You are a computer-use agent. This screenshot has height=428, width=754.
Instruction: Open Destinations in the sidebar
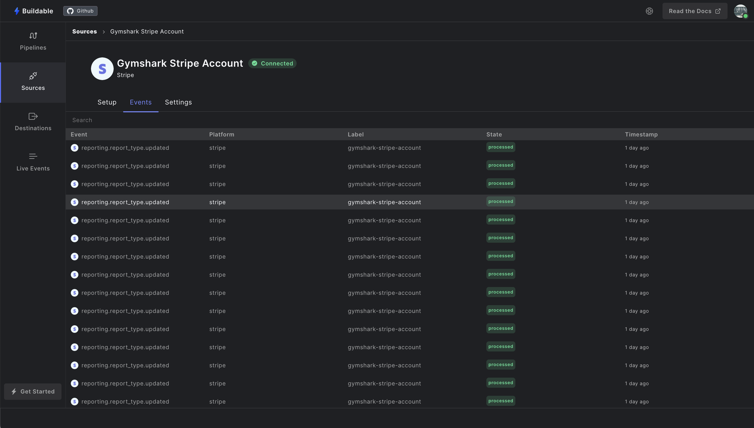[33, 122]
